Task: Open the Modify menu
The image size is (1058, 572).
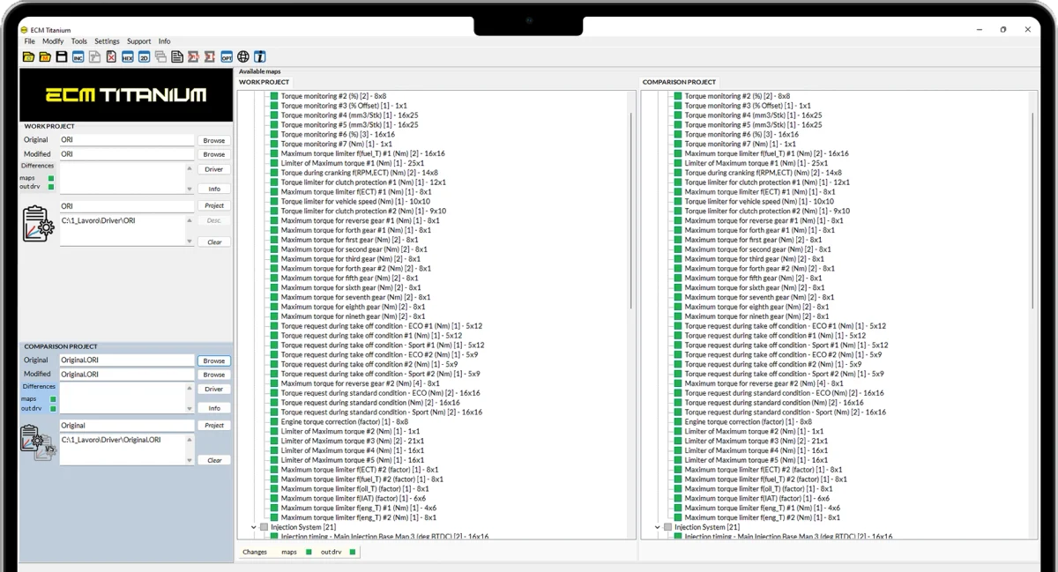Action: click(x=53, y=41)
